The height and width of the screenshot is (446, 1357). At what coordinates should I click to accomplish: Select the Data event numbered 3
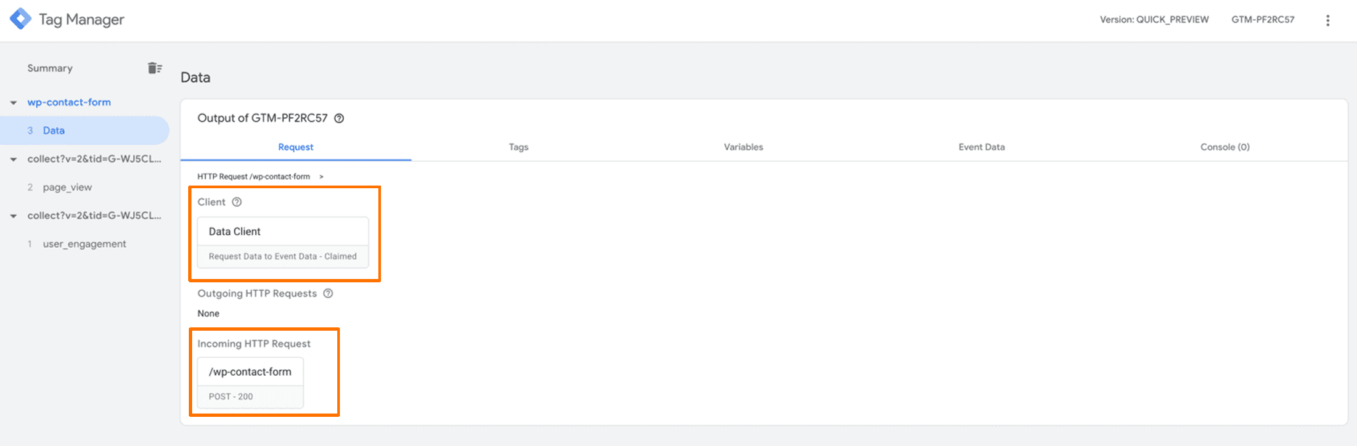tap(84, 131)
